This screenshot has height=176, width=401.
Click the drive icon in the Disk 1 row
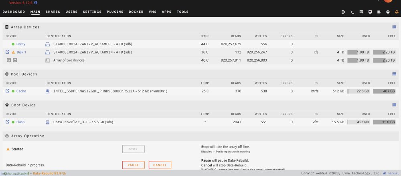tap(47, 52)
